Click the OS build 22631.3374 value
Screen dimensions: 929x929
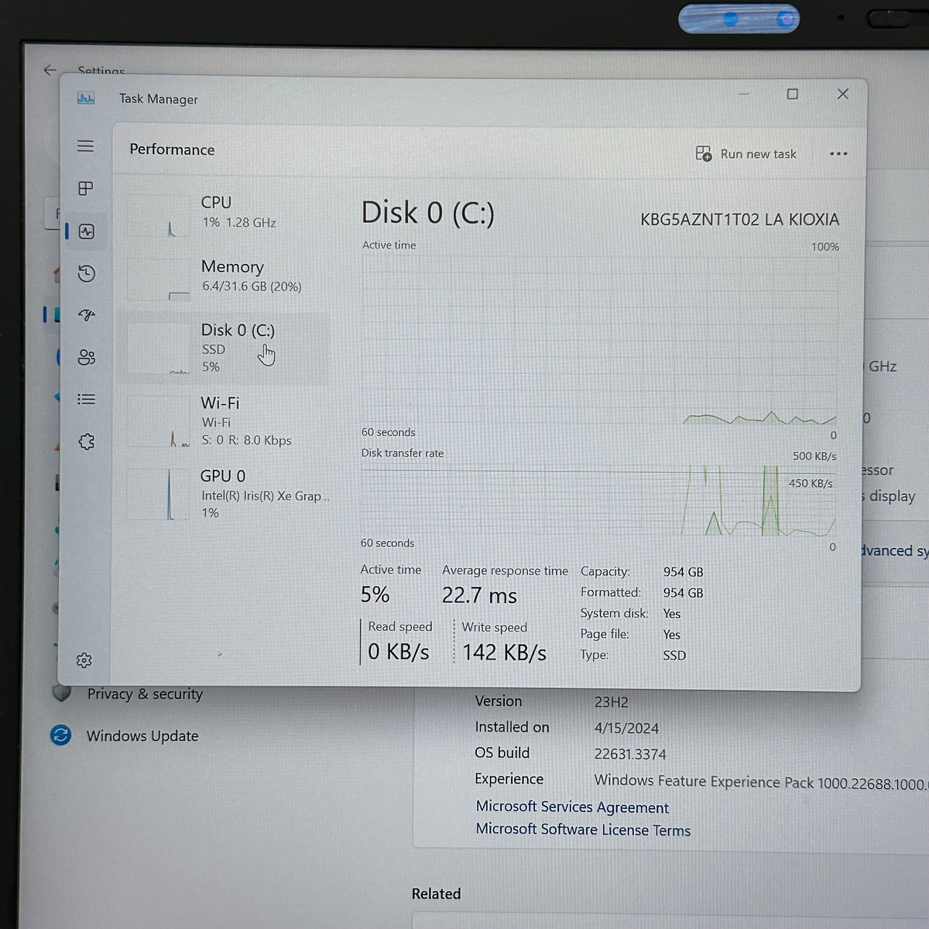[630, 754]
